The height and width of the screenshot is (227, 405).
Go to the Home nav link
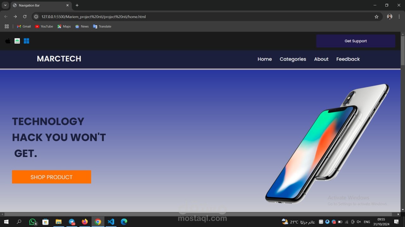click(265, 59)
